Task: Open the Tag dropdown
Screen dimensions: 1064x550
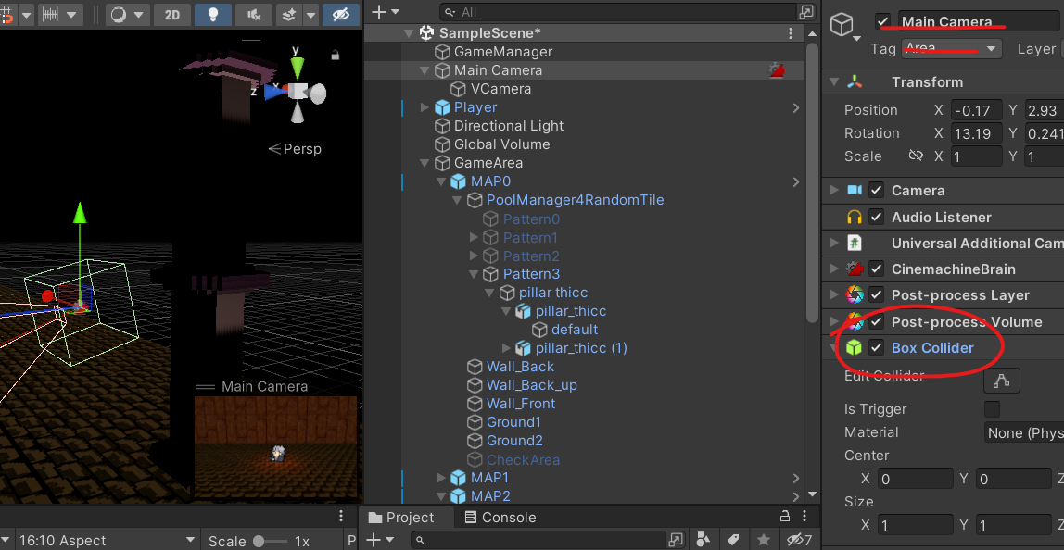Action: (x=952, y=49)
